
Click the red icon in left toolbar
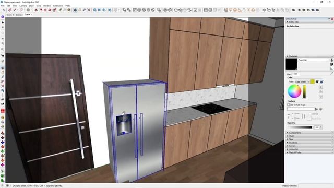coord(3,111)
